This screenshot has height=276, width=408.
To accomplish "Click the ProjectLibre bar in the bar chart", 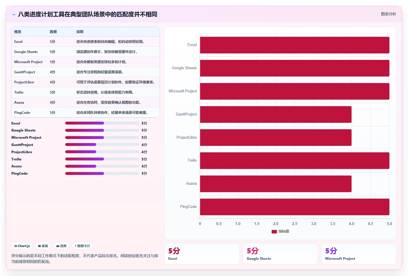I will point(276,138).
